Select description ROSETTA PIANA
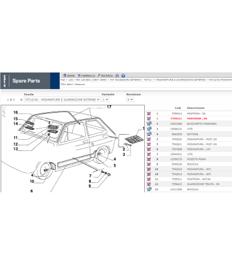This screenshot has width=232, height=265. click(196, 159)
